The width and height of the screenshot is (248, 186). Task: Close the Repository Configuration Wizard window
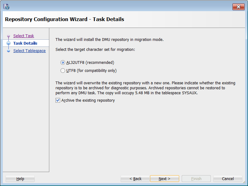pos(238,7)
